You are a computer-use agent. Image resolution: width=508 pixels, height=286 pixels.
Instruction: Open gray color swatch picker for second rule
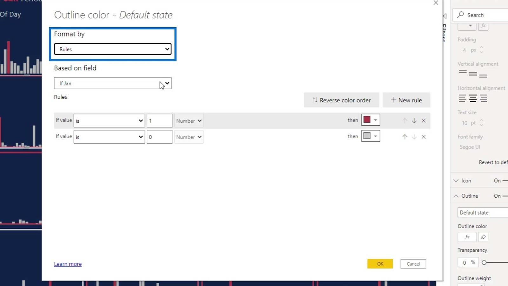pyautogui.click(x=371, y=136)
